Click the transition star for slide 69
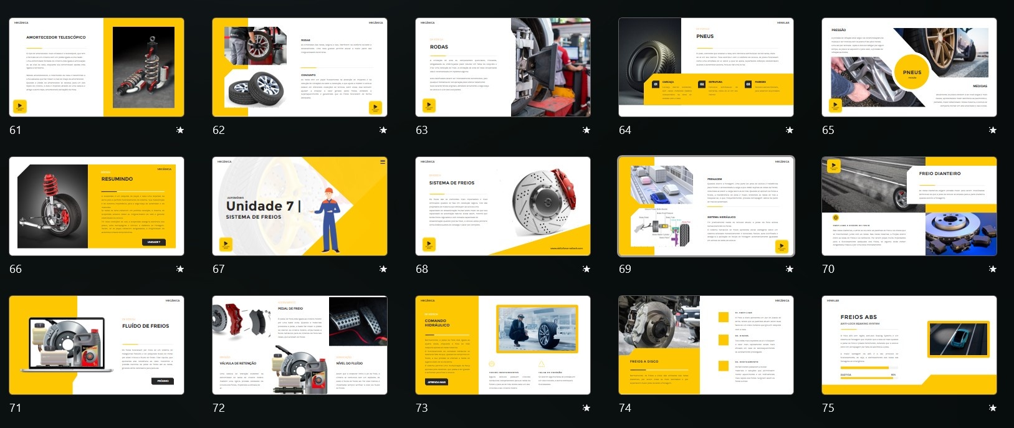This screenshot has height=428, width=1014. coord(789,269)
